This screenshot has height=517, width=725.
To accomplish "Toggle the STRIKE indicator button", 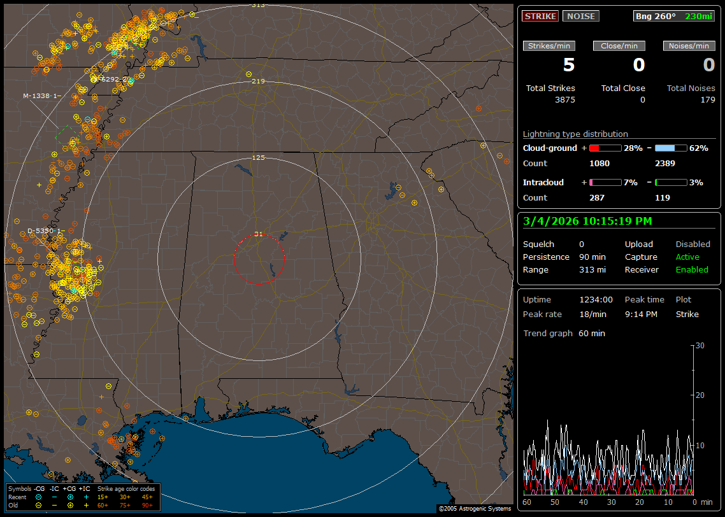I will coord(540,17).
